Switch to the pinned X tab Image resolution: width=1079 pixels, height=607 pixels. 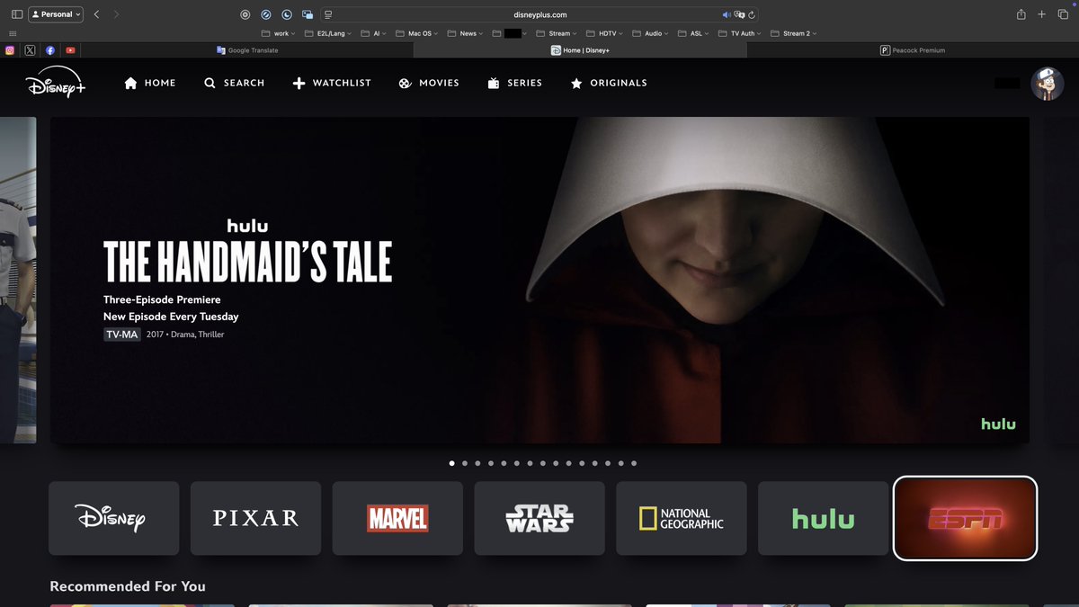pos(31,50)
